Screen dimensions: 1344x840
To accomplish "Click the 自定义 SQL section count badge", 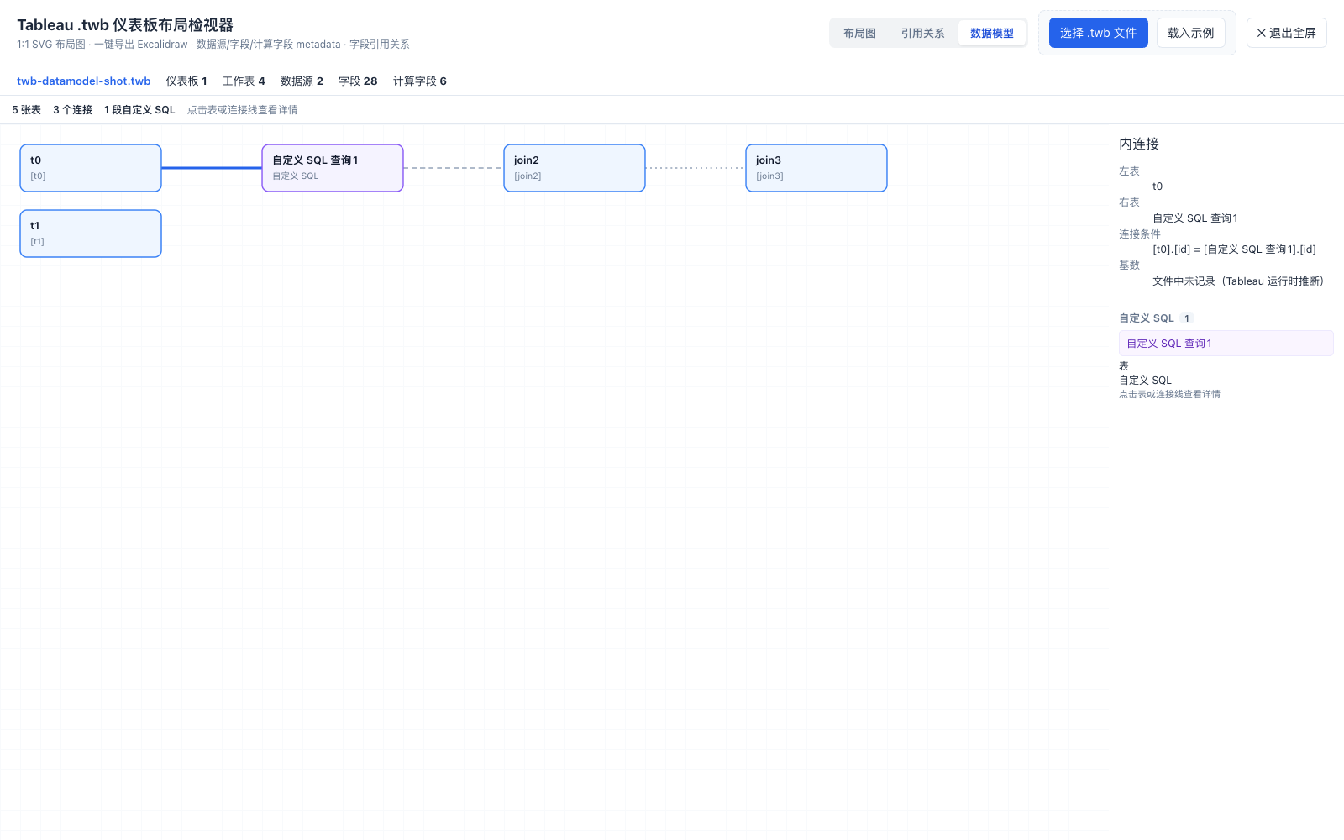I will click(1187, 318).
